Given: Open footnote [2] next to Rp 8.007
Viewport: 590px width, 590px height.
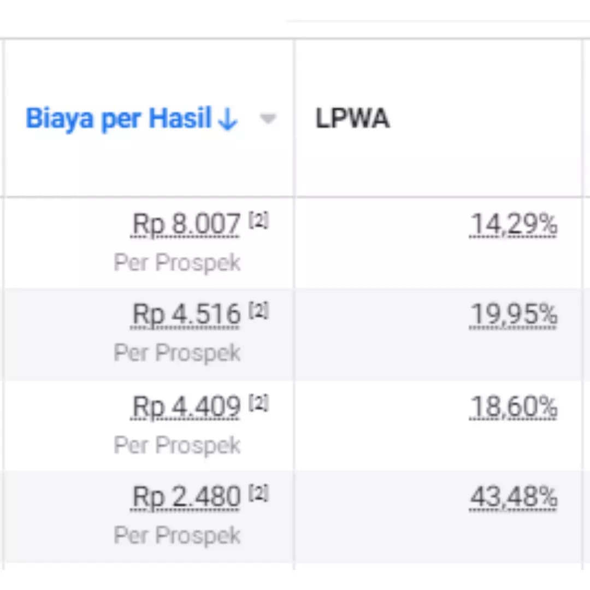Looking at the screenshot, I should (x=258, y=221).
